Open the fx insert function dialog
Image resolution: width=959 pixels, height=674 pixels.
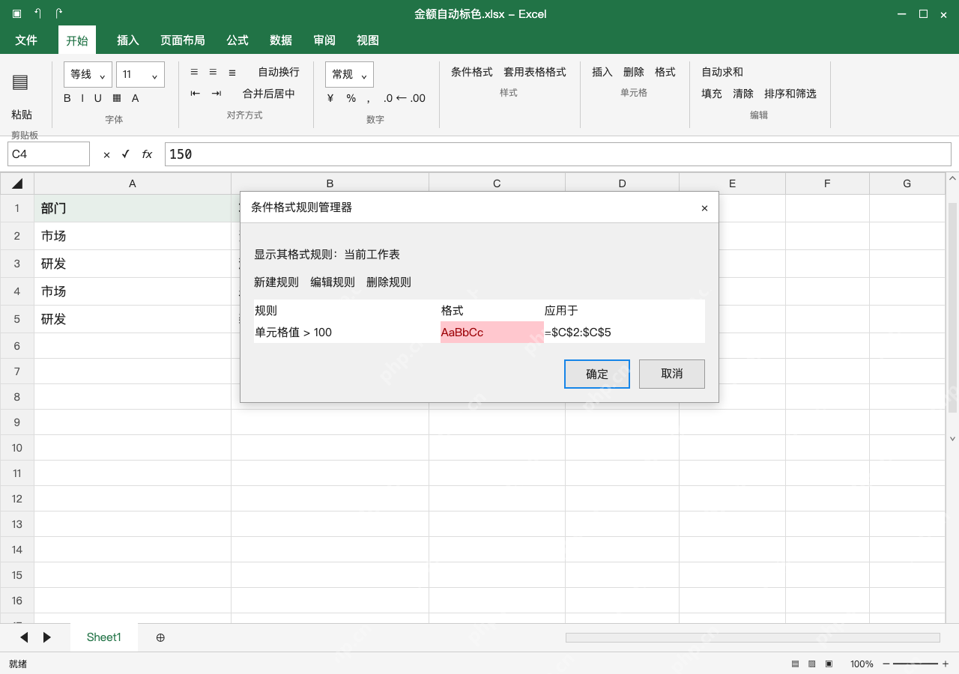[147, 154]
